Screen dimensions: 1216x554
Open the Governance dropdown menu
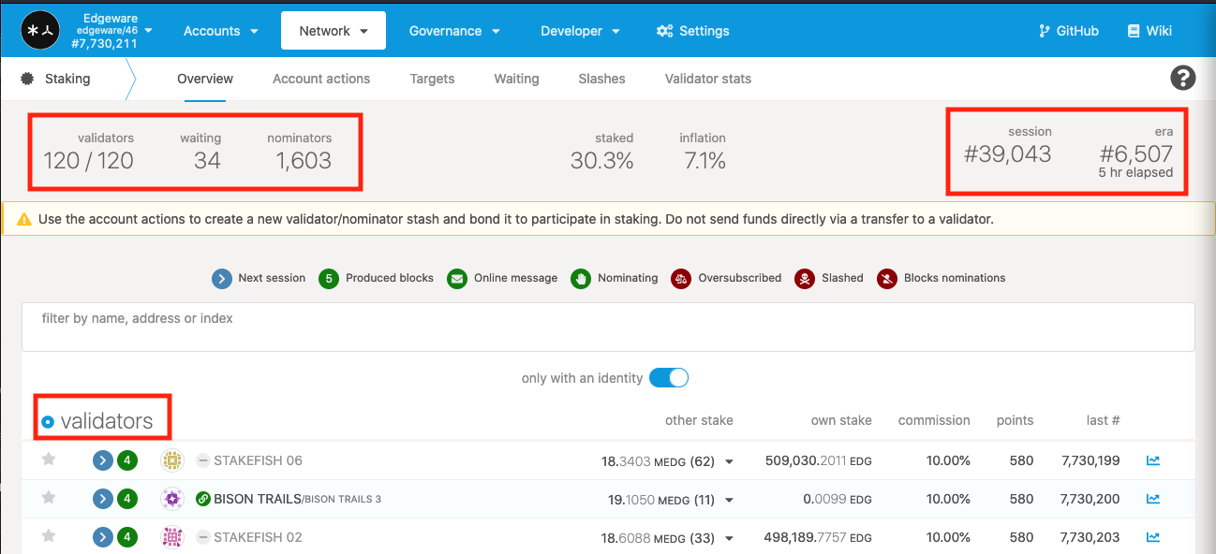click(454, 31)
